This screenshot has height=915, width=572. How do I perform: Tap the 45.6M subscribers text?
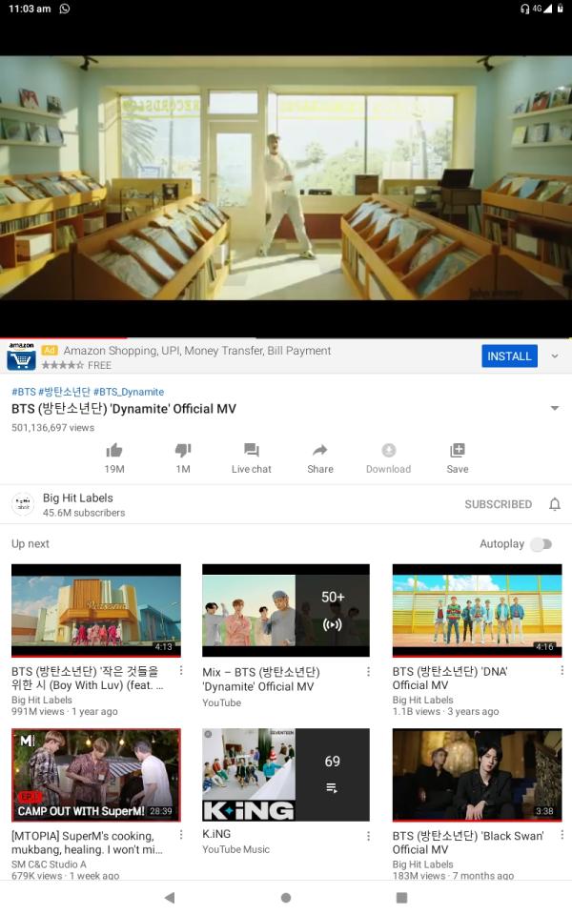click(84, 513)
